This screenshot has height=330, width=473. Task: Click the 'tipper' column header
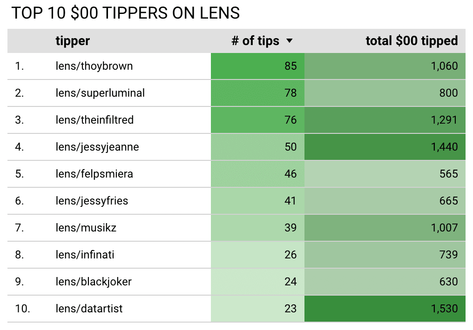pyautogui.click(x=73, y=41)
